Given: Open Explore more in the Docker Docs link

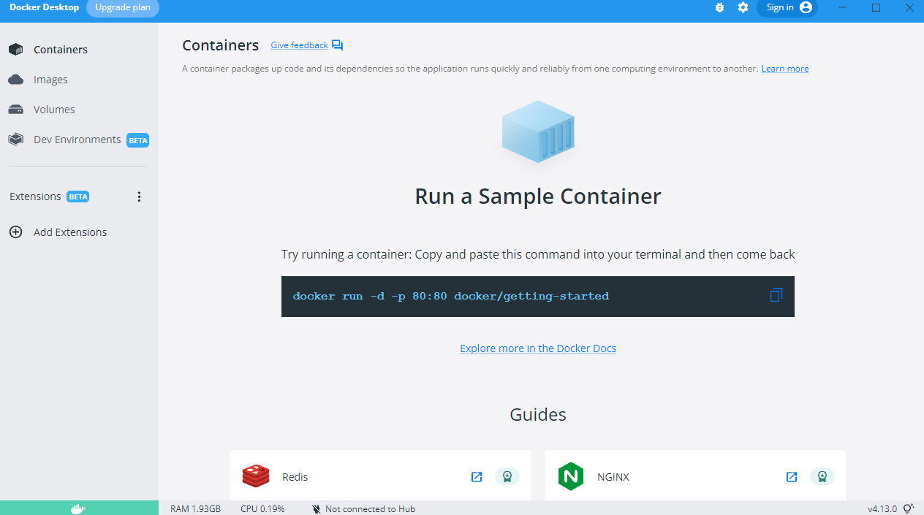Looking at the screenshot, I should 538,348.
